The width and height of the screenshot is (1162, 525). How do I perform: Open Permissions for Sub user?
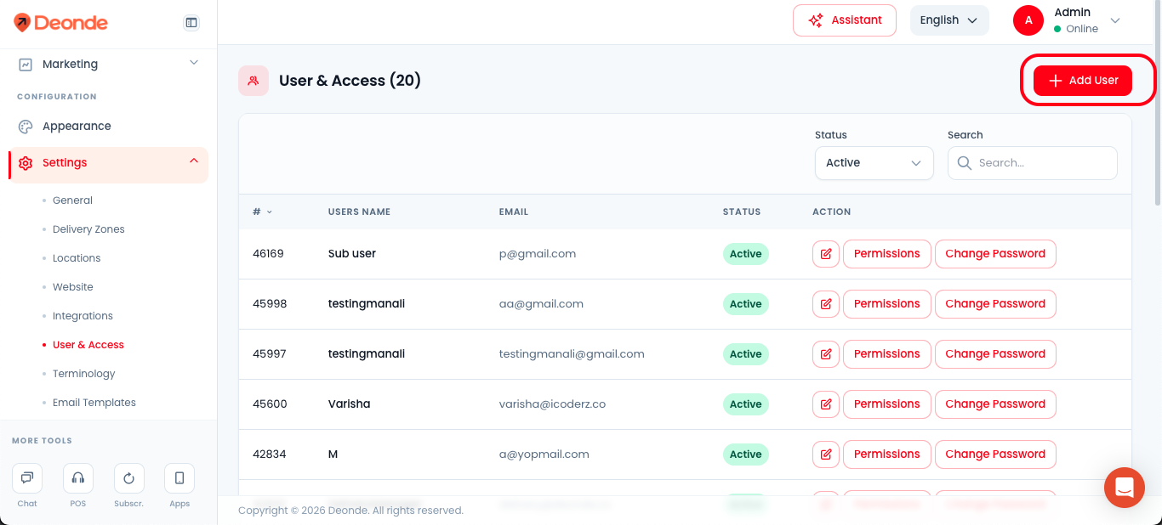[x=887, y=254]
